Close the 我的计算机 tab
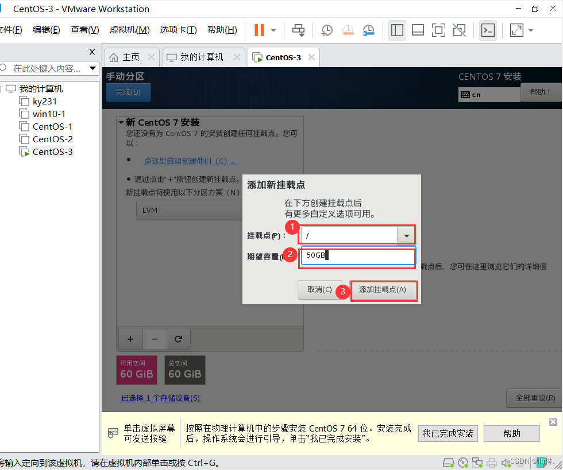This screenshot has height=470, width=563. click(237, 57)
